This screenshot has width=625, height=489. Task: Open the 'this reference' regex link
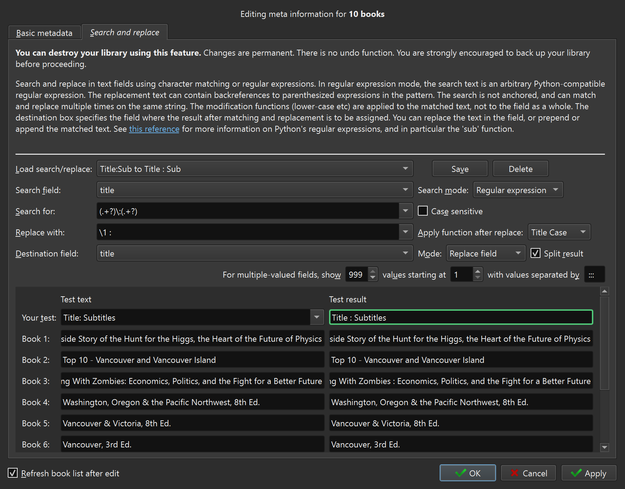pyautogui.click(x=154, y=129)
